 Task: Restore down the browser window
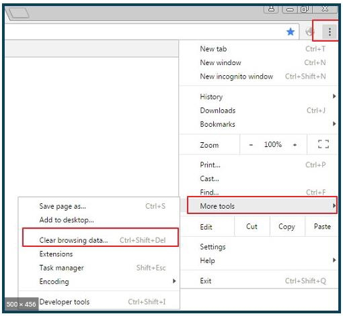(x=305, y=9)
